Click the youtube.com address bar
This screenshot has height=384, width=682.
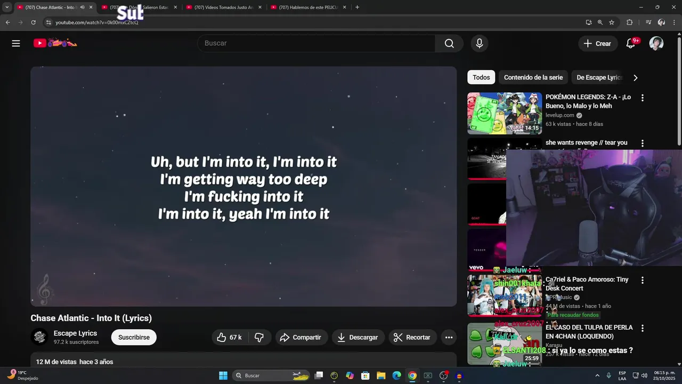coord(314,22)
